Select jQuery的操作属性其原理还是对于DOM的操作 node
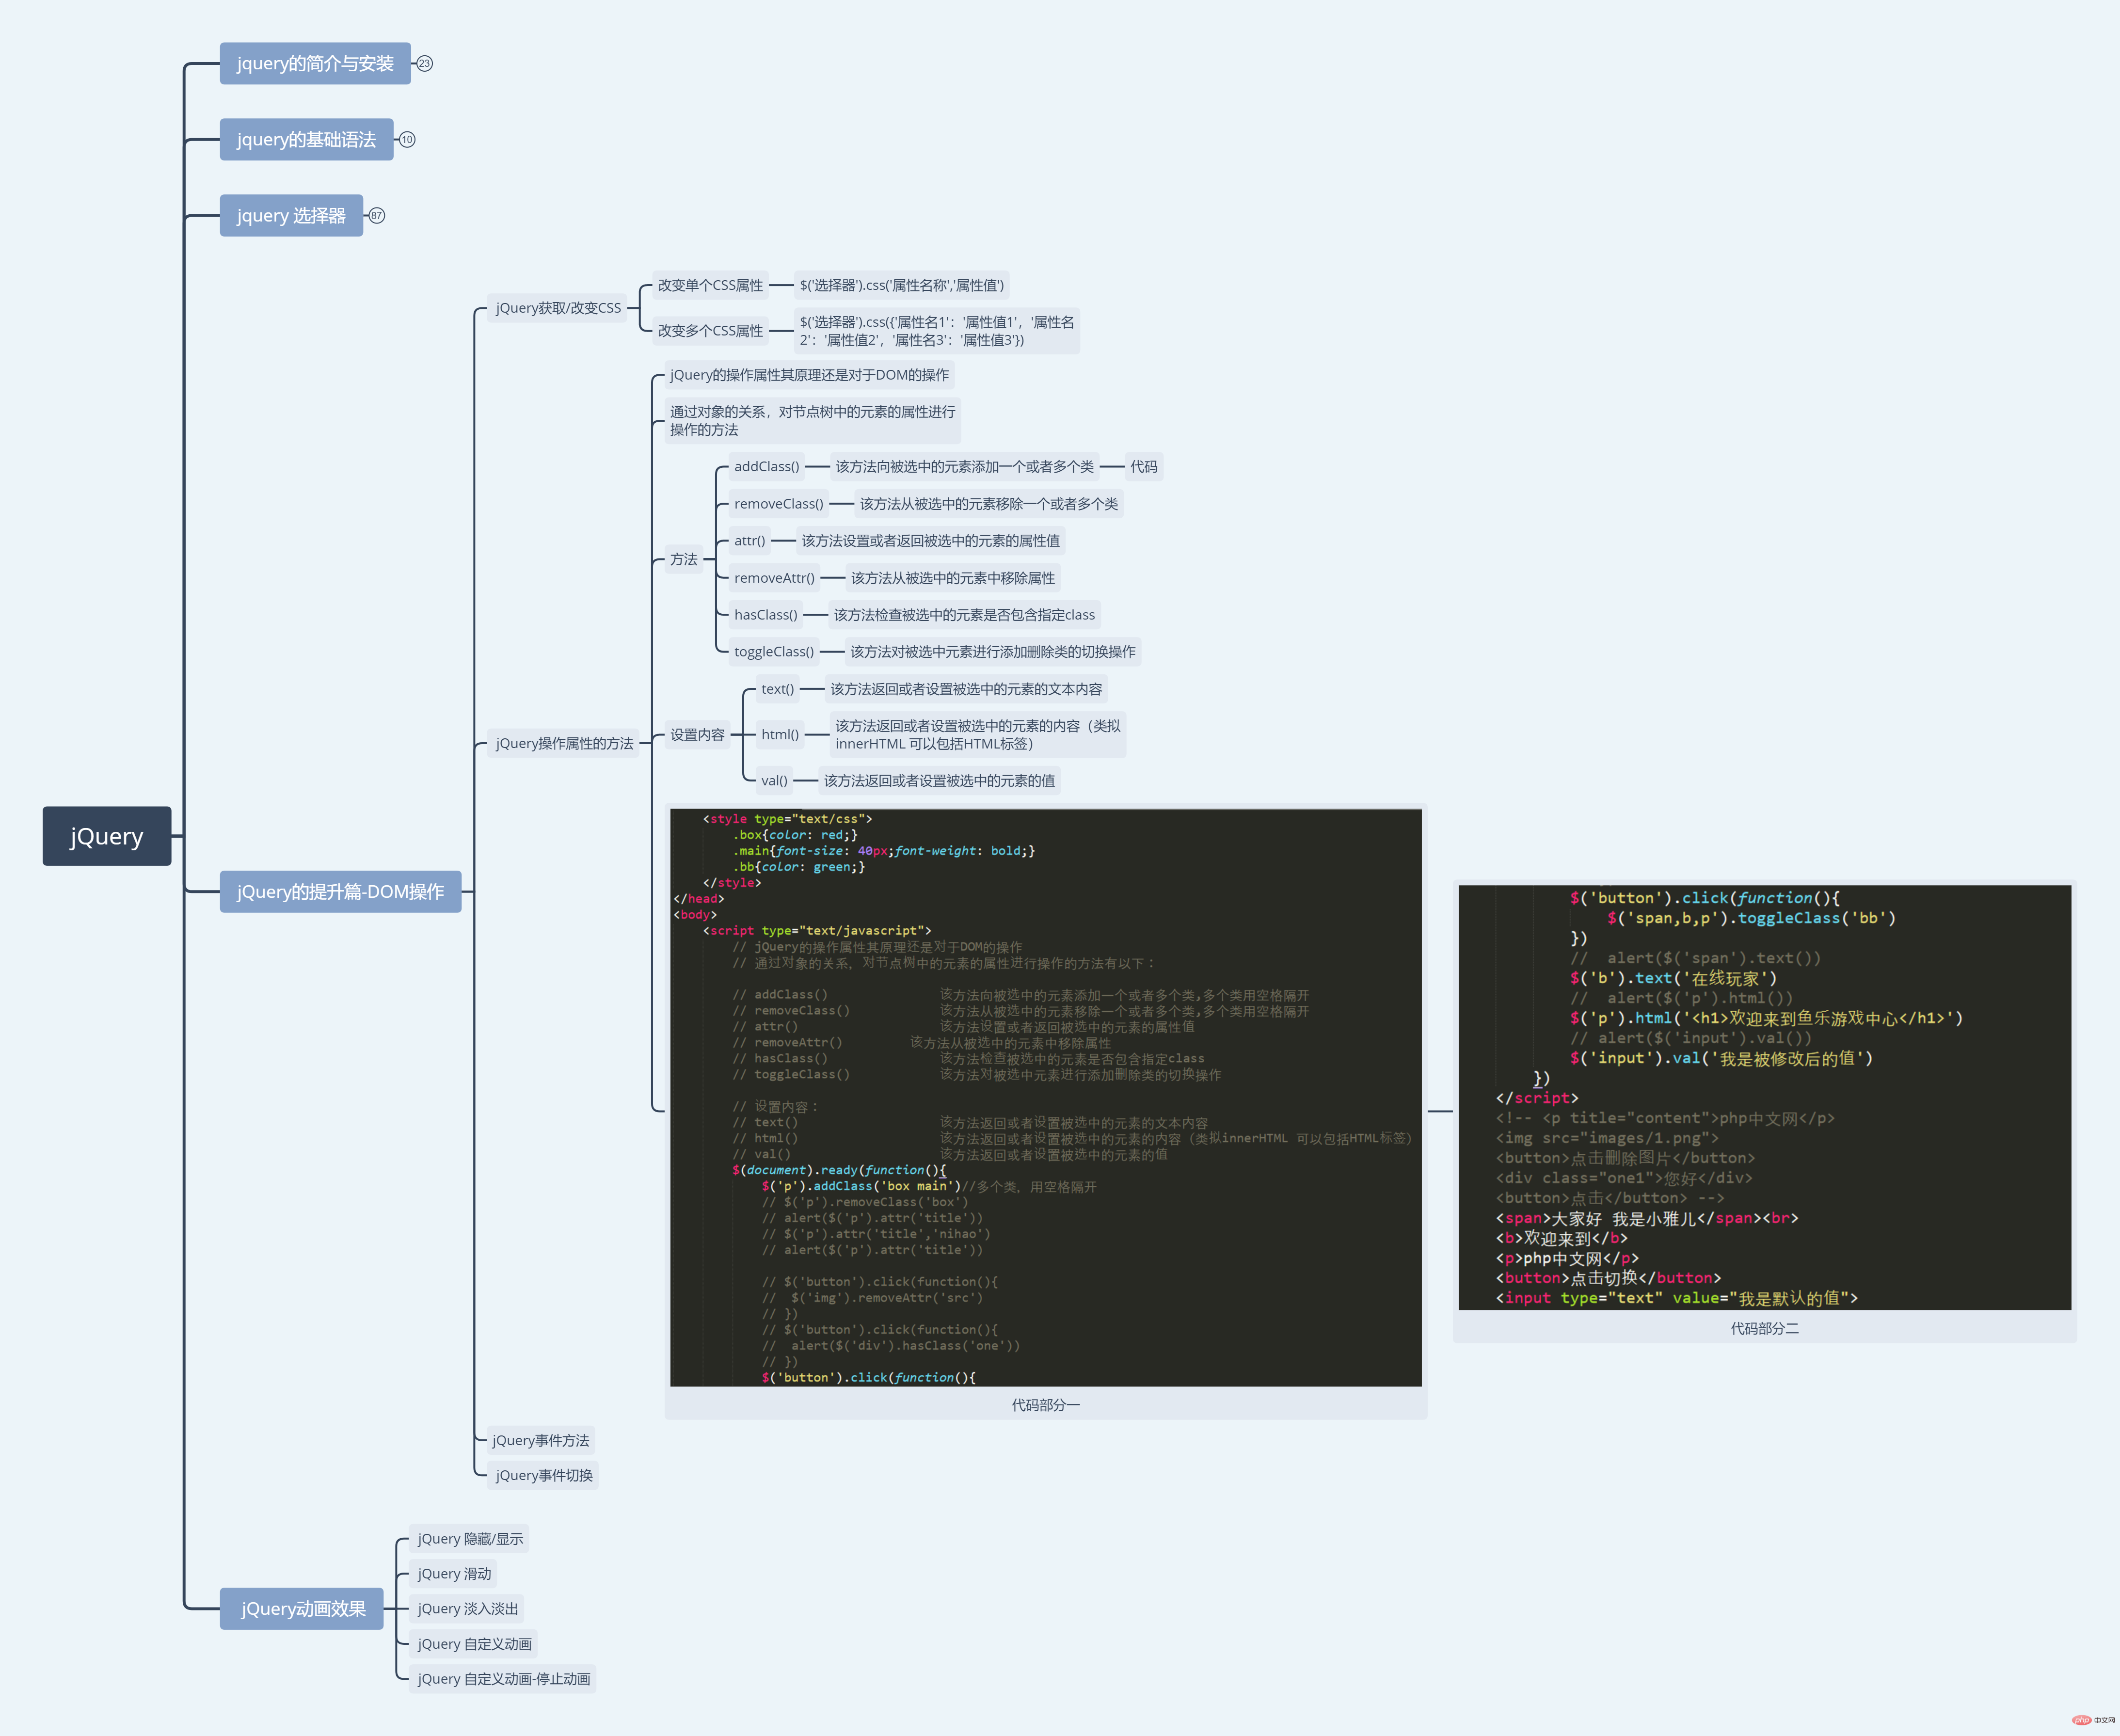Screen dimensions: 2120x1736 809,375
